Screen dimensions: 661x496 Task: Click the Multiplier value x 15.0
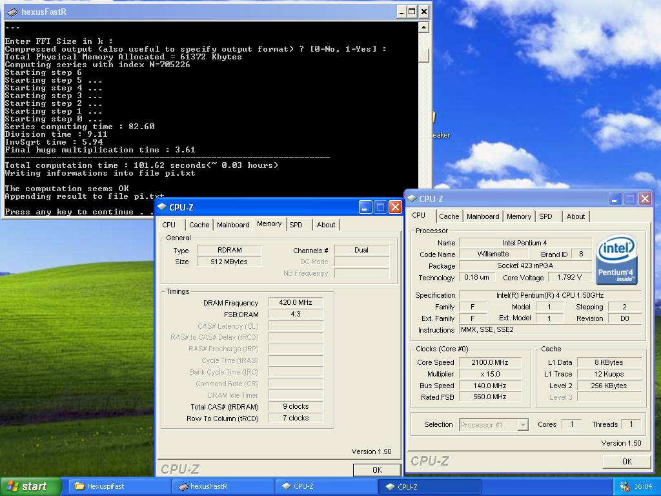coord(490,374)
